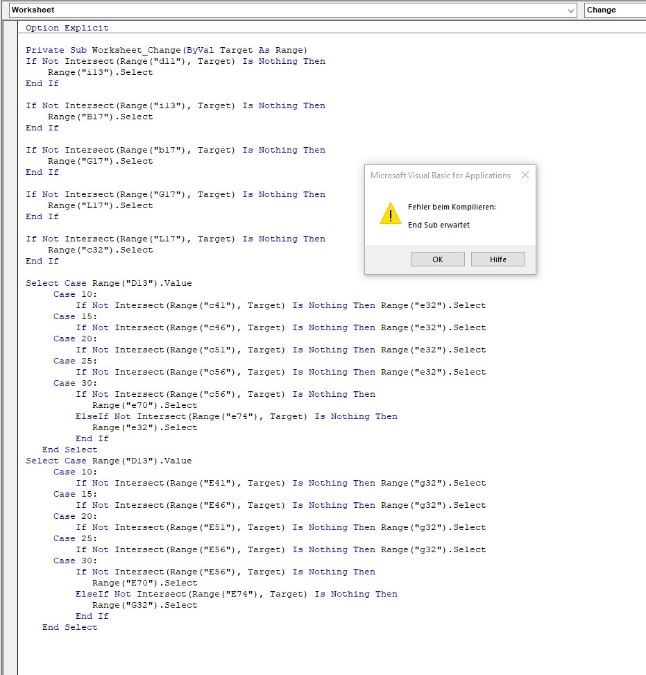Click the 'End Sub erwartet' error text

coord(439,225)
